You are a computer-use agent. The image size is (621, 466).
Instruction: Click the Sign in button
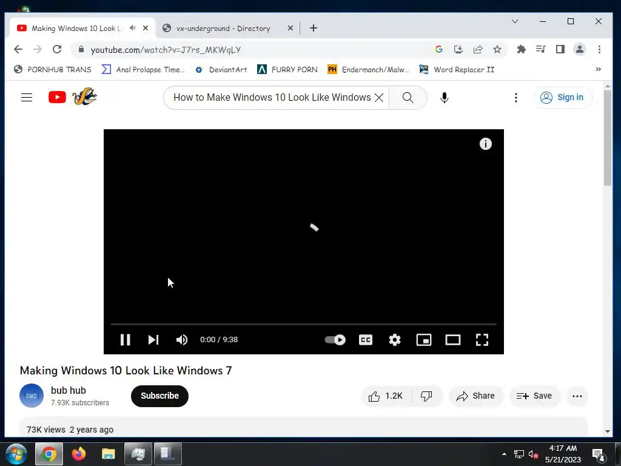click(562, 98)
